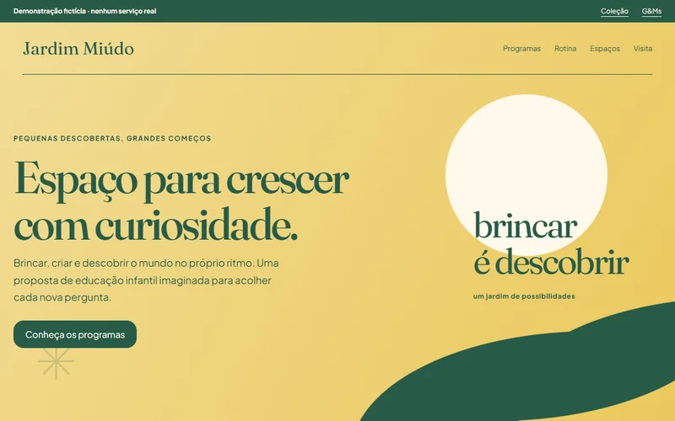Click the tagline 'PEQUENAS DESCOBERTAS, GRANDES COMEÇOS'
The height and width of the screenshot is (421, 675).
[112, 138]
